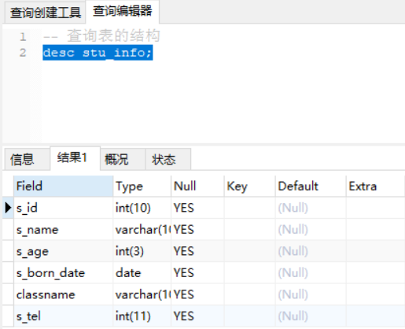Click the (Null) default of s_tel
405x329 pixels.
(x=311, y=316)
